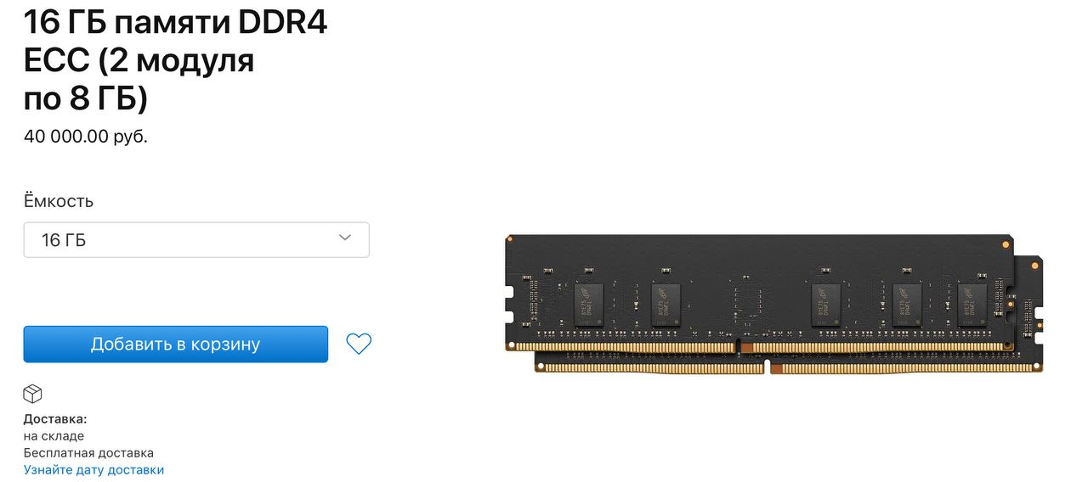Open the 16 ГБ capacity dropdown
Image resolution: width=1088 pixels, height=482 pixels.
pyautogui.click(x=196, y=239)
